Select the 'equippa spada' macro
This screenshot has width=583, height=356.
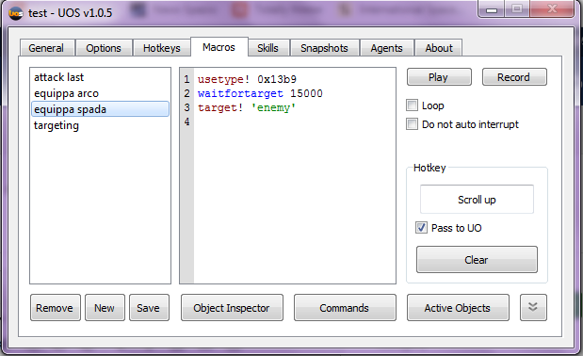[x=101, y=109]
